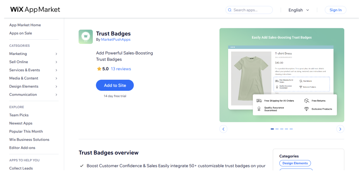Click the Add to Site button
The width and height of the screenshot is (359, 180).
click(x=115, y=85)
